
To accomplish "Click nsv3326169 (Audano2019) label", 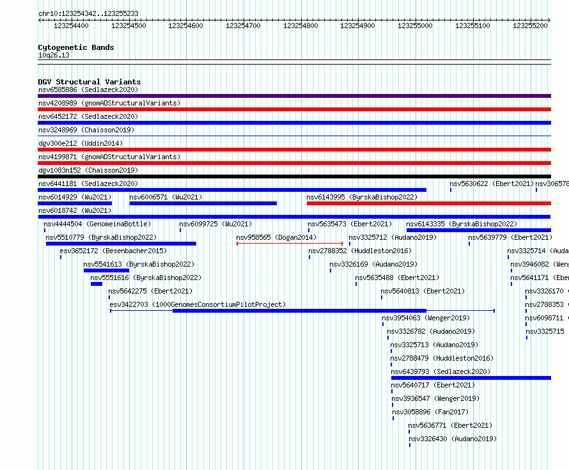I will pos(373,264).
